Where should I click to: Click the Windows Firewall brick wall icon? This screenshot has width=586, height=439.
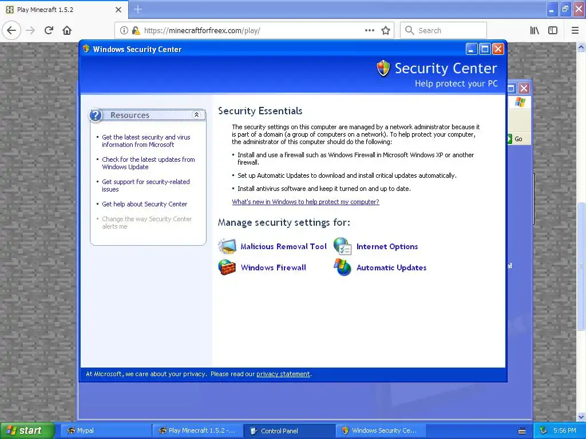(x=227, y=268)
